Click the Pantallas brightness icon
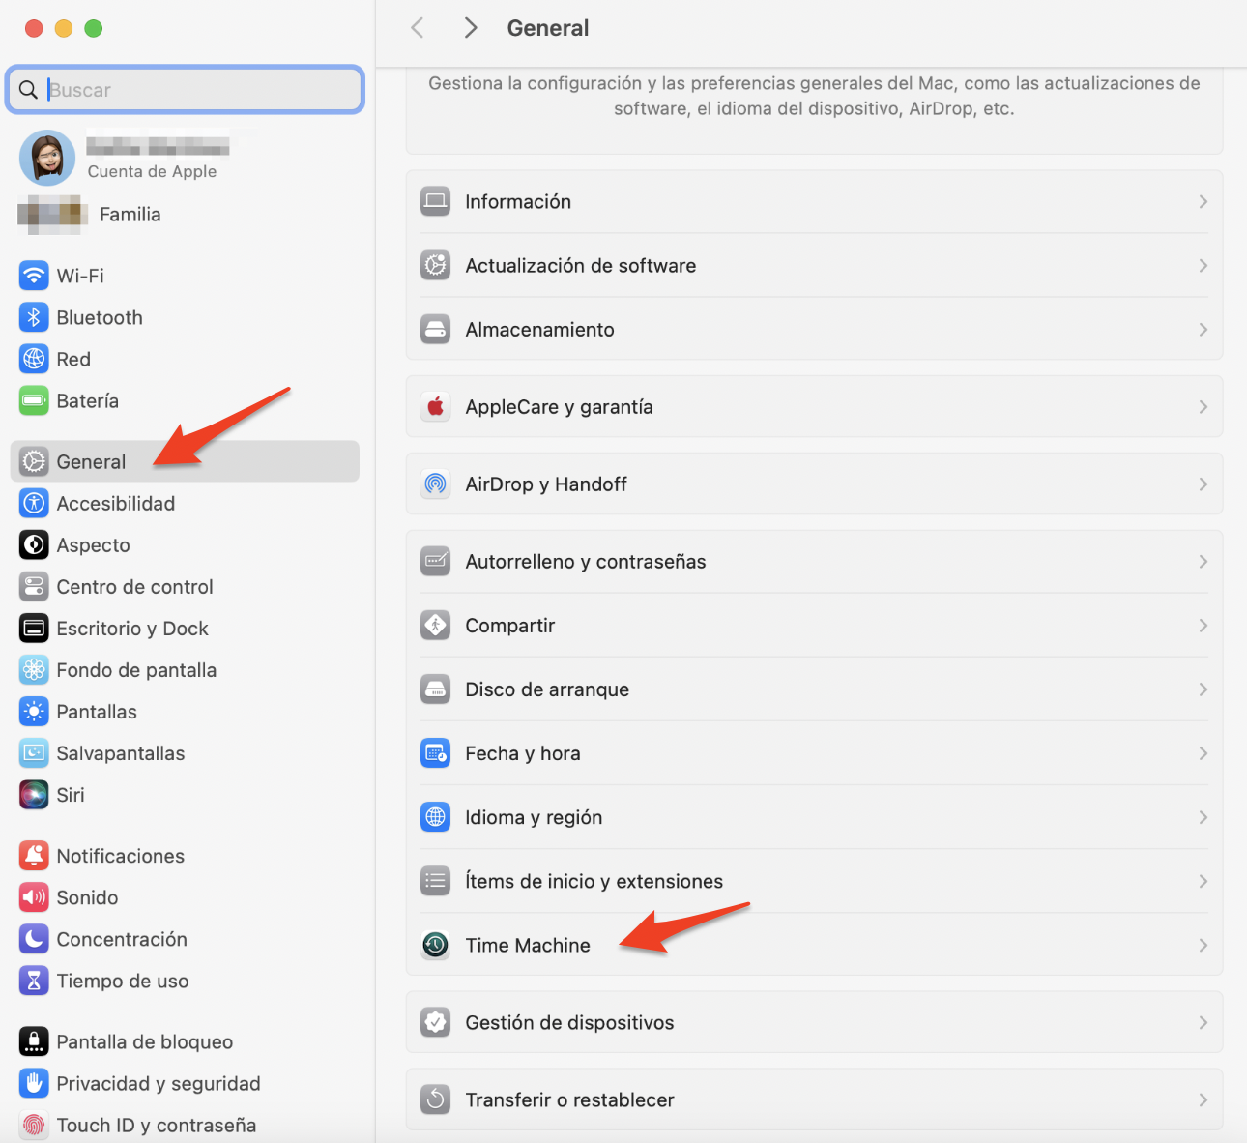 [x=34, y=711]
